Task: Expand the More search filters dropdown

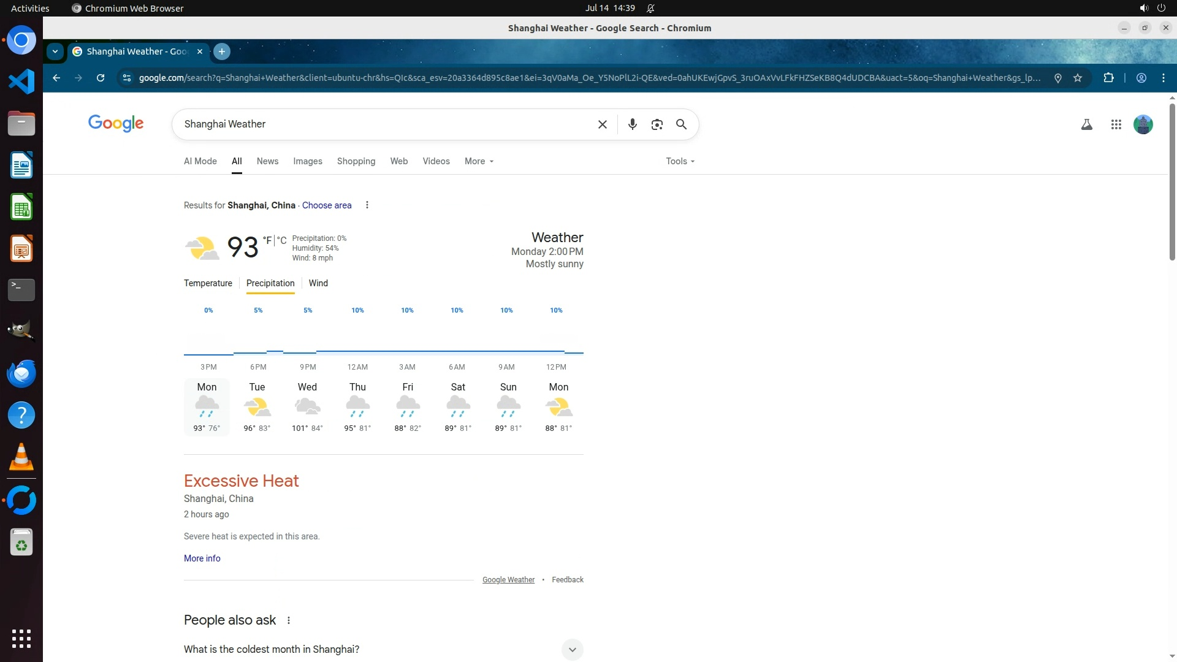Action: tap(479, 161)
